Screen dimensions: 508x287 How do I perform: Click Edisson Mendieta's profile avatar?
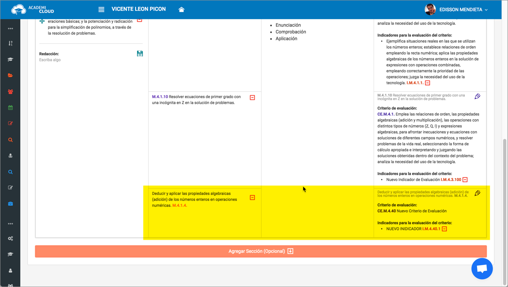(x=430, y=9)
